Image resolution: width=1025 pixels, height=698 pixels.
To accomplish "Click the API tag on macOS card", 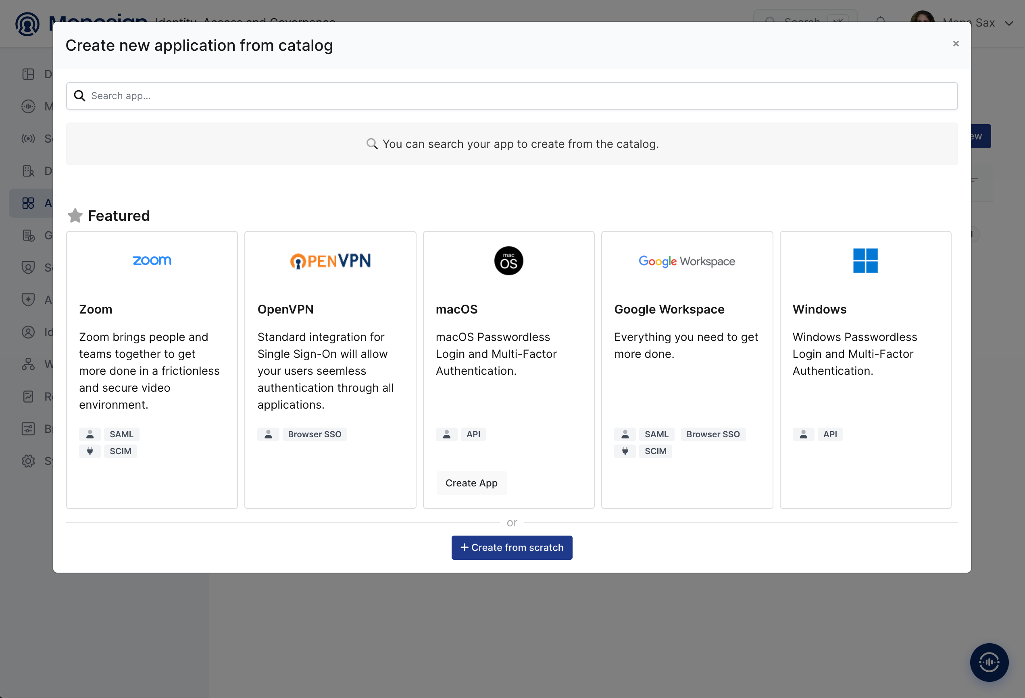I will tap(473, 434).
